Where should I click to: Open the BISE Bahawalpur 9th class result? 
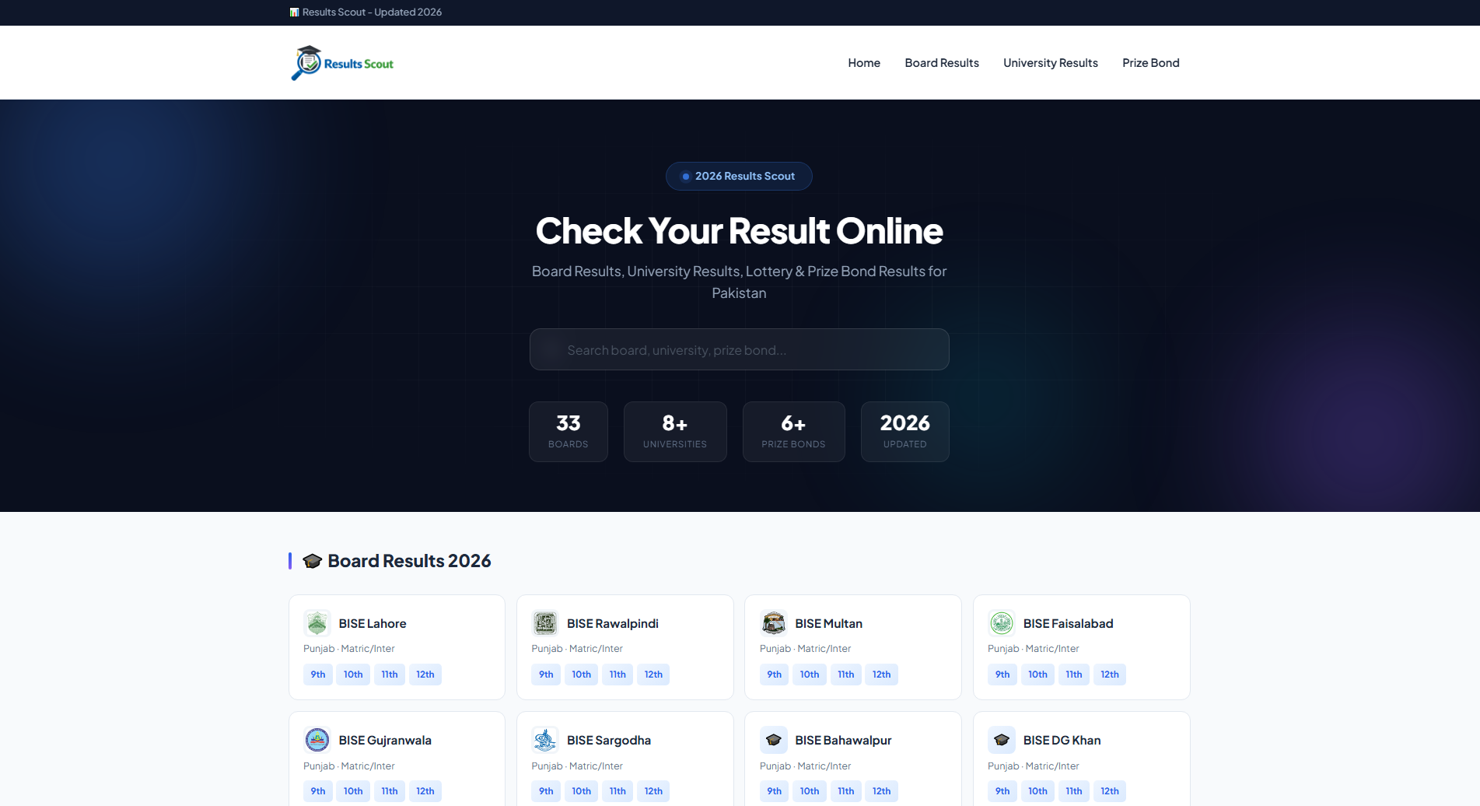tap(775, 791)
